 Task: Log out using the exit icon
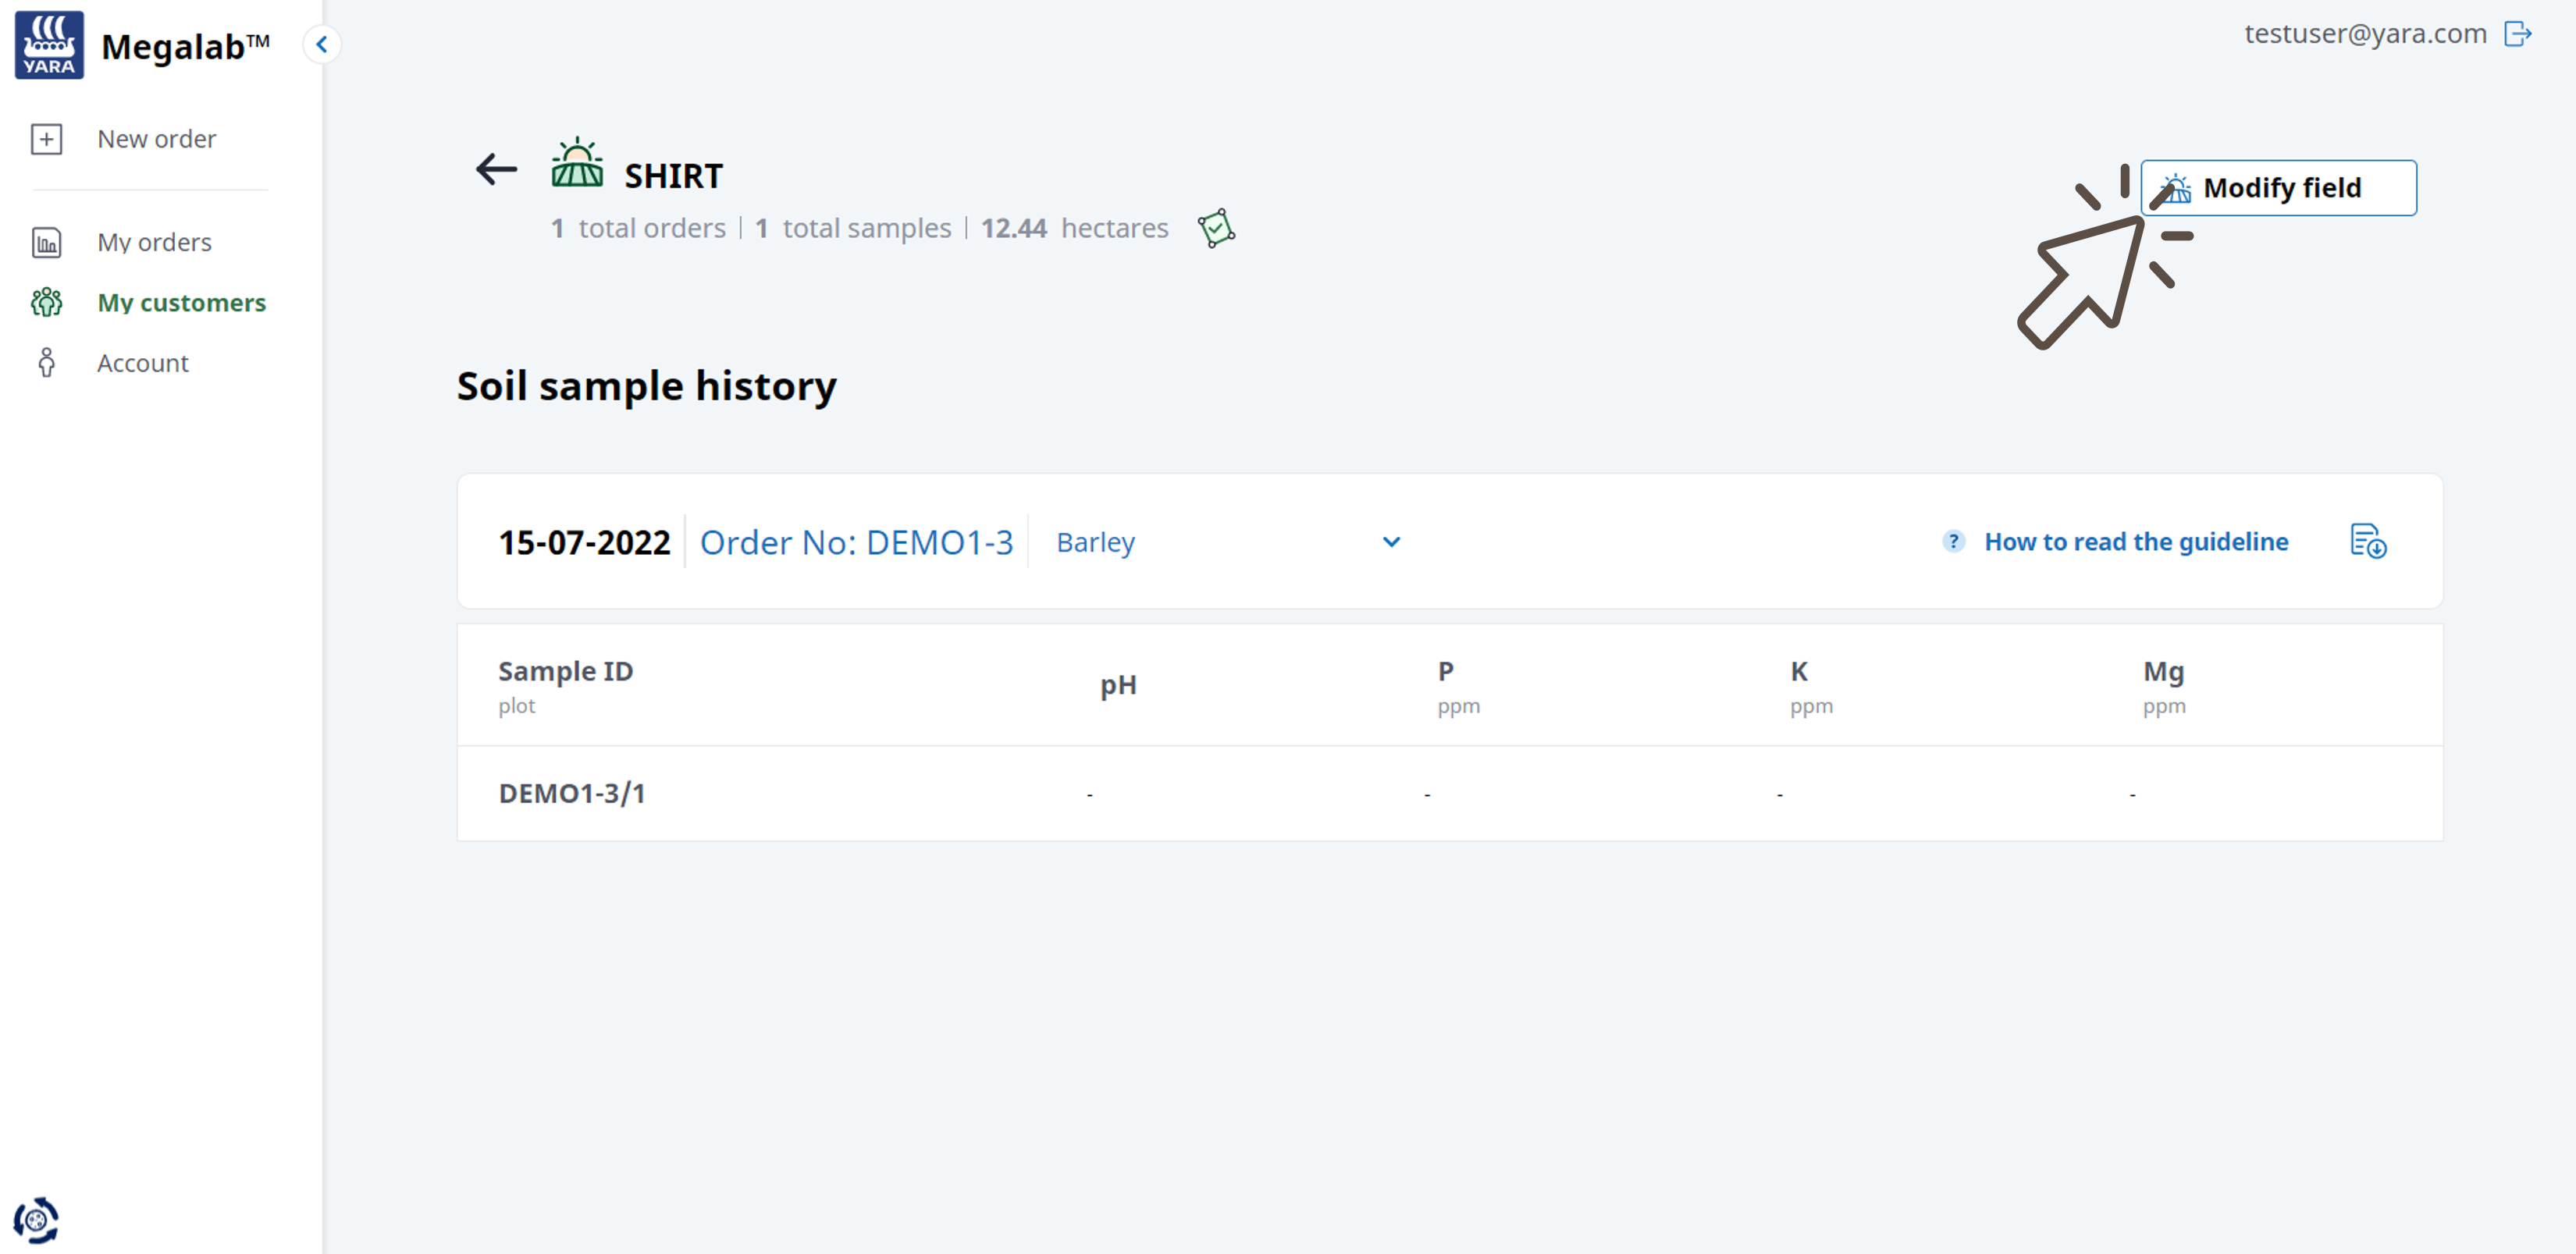coord(2517,34)
